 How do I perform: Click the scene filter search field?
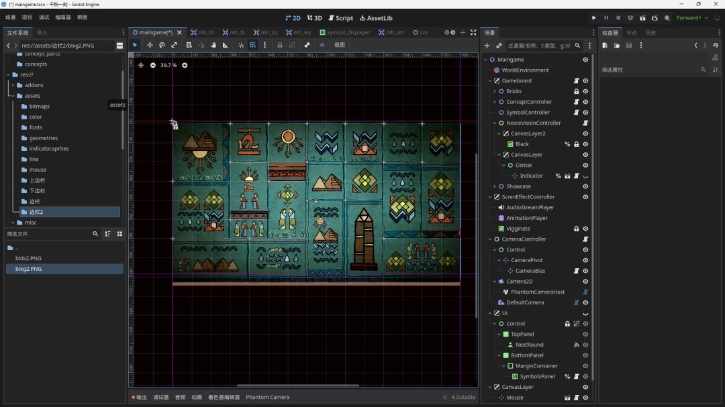pos(539,46)
